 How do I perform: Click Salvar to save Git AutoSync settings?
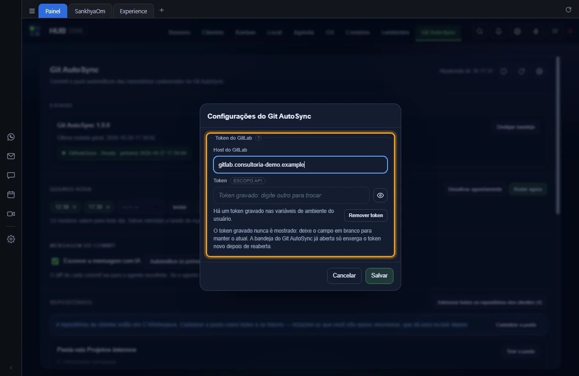tap(379, 276)
